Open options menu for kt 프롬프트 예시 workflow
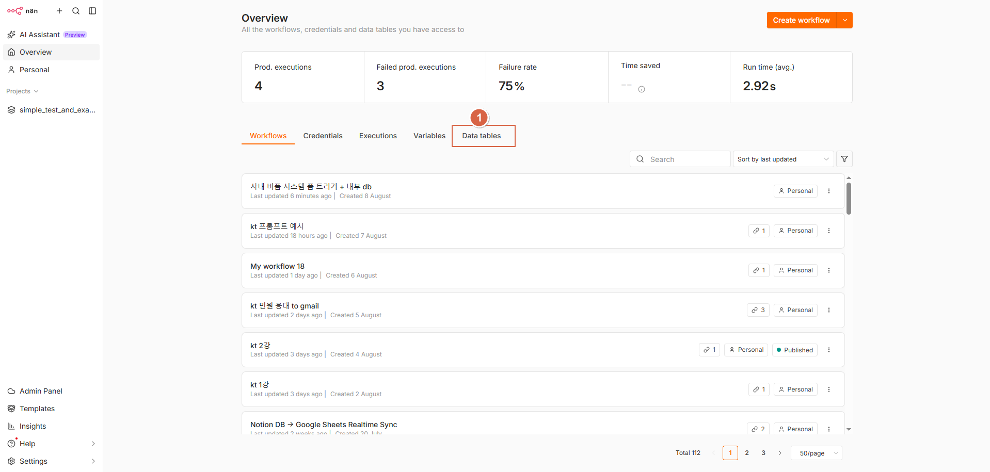 click(x=829, y=231)
